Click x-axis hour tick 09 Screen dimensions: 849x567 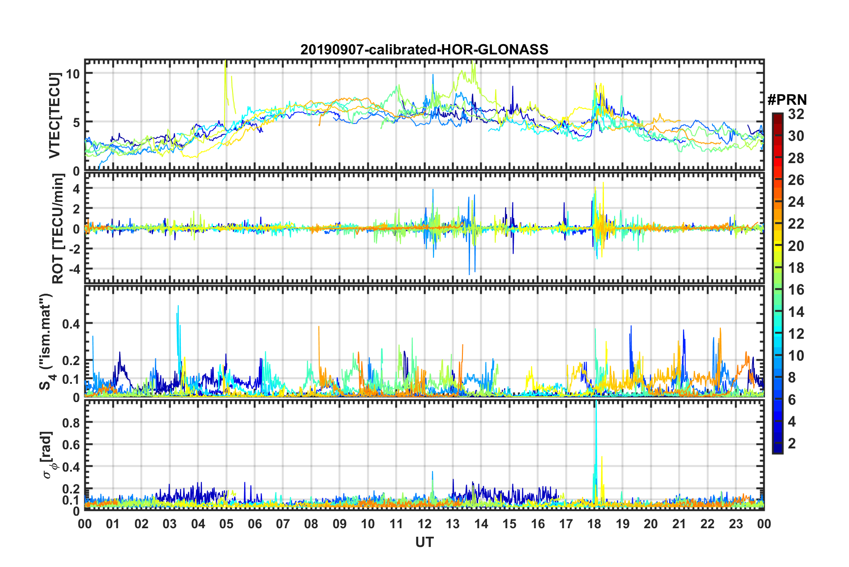click(340, 524)
